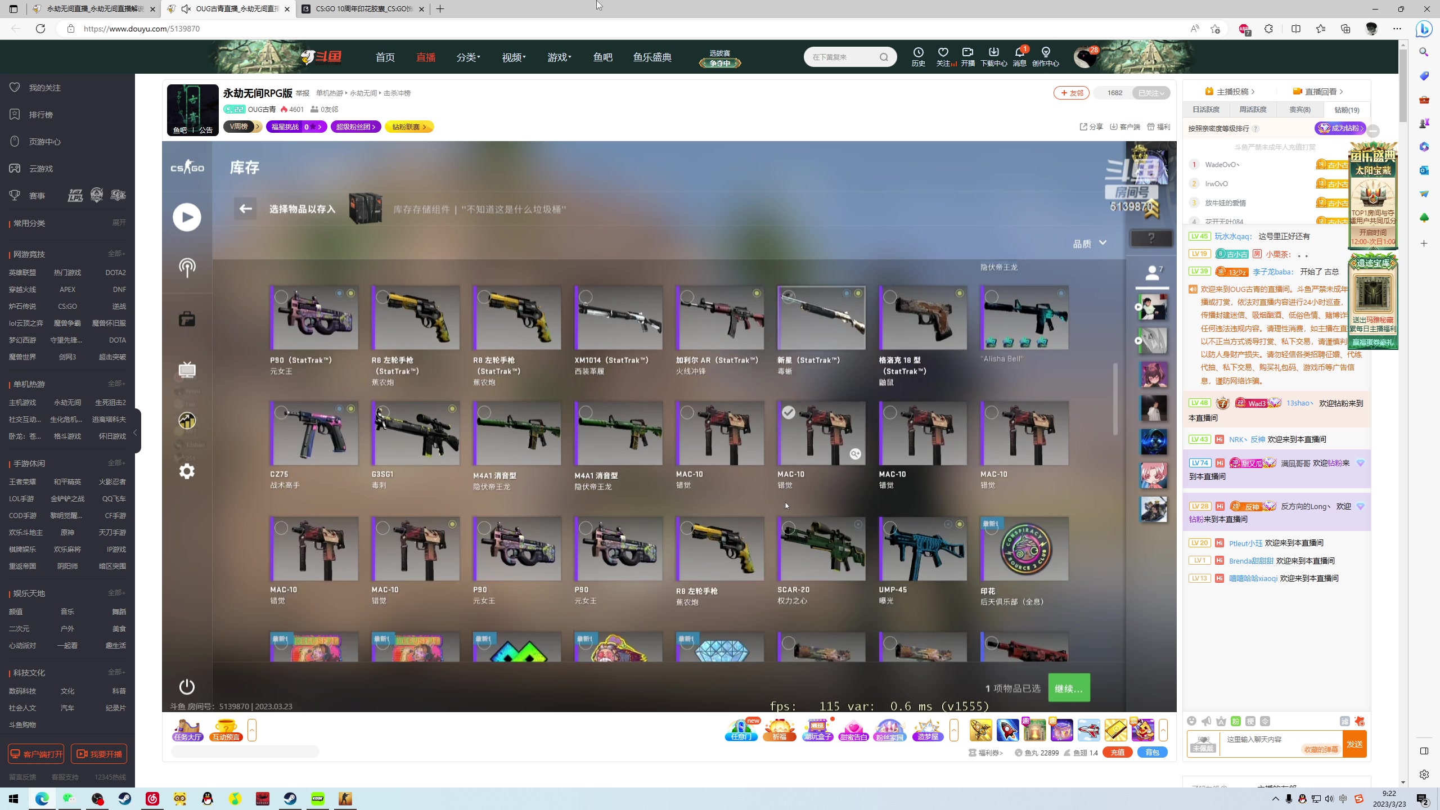1440x810 pixels.
Task: Click the 发送 send button
Action: pyautogui.click(x=1354, y=744)
